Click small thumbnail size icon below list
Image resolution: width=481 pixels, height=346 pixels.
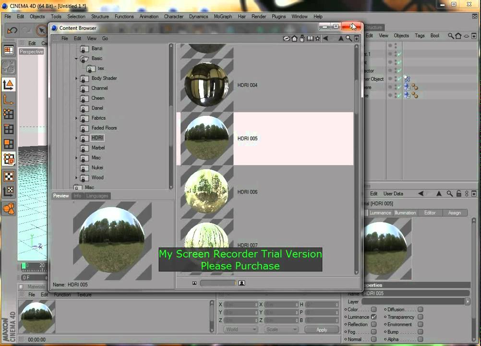point(194,283)
